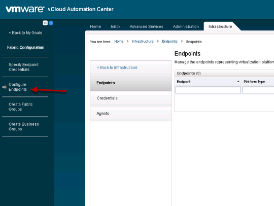The image size is (274, 206).
Task: Open Create Fabric Groups step
Action: [x=21, y=107]
